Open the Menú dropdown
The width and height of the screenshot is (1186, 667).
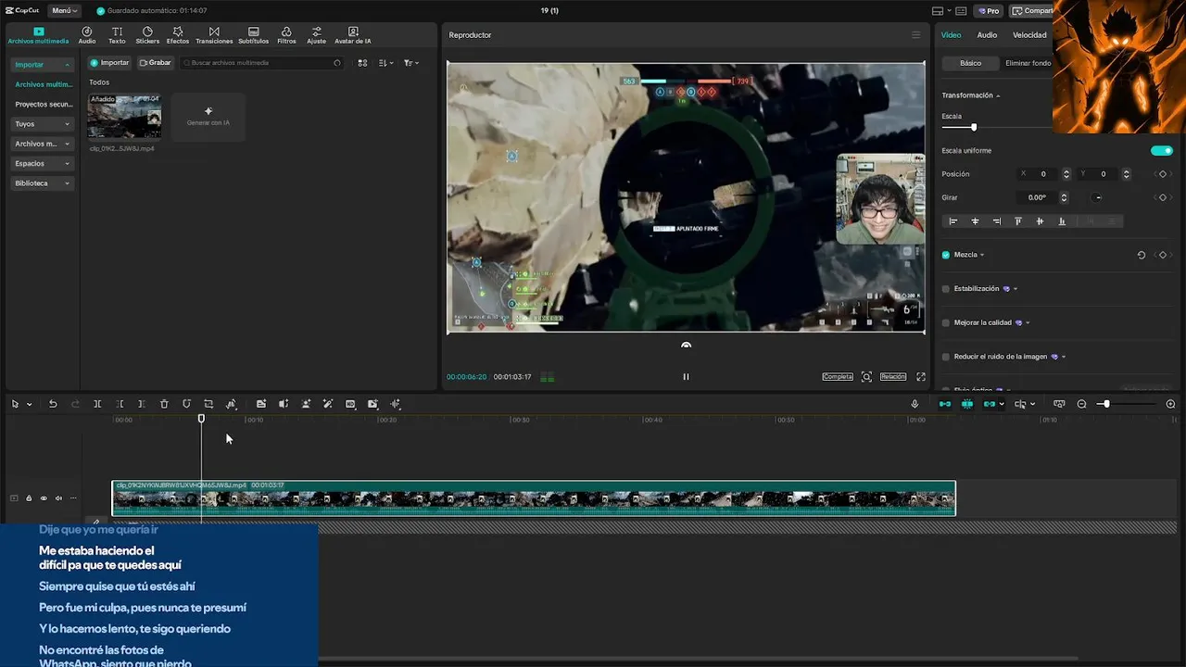pos(64,11)
